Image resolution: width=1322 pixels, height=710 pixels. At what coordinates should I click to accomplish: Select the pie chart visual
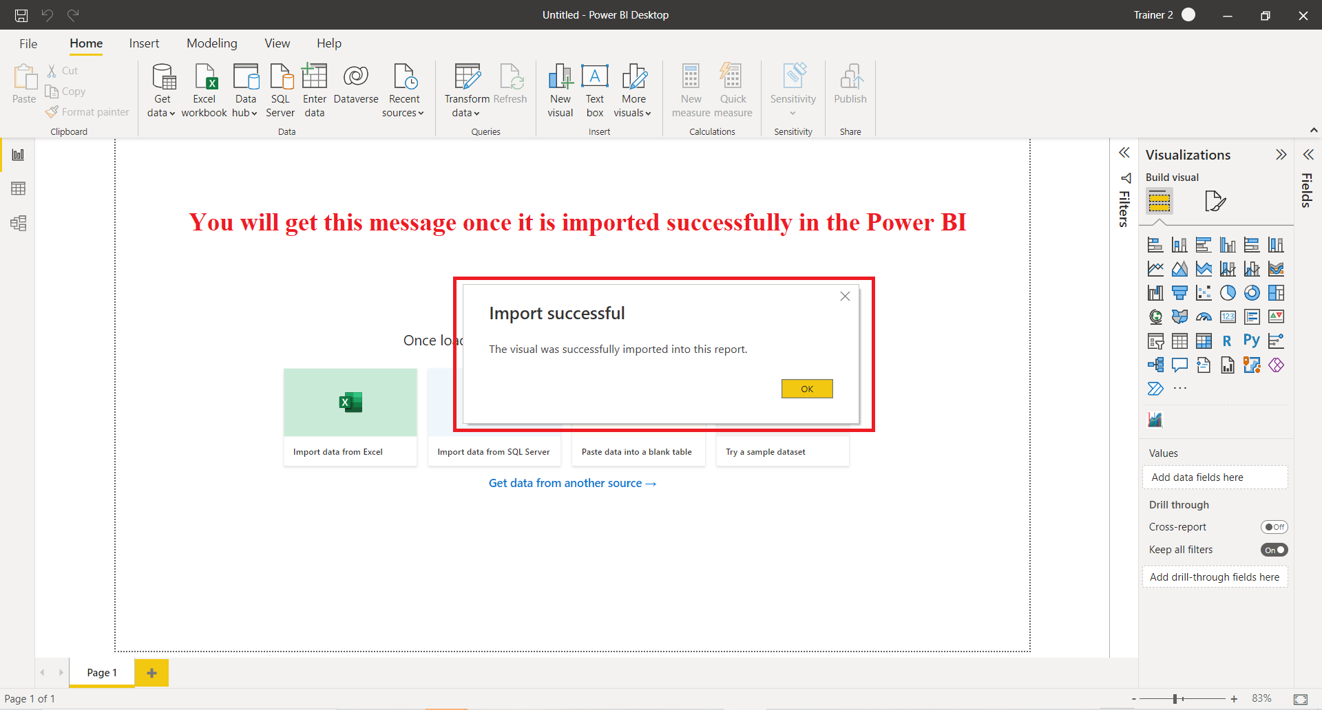click(x=1228, y=293)
